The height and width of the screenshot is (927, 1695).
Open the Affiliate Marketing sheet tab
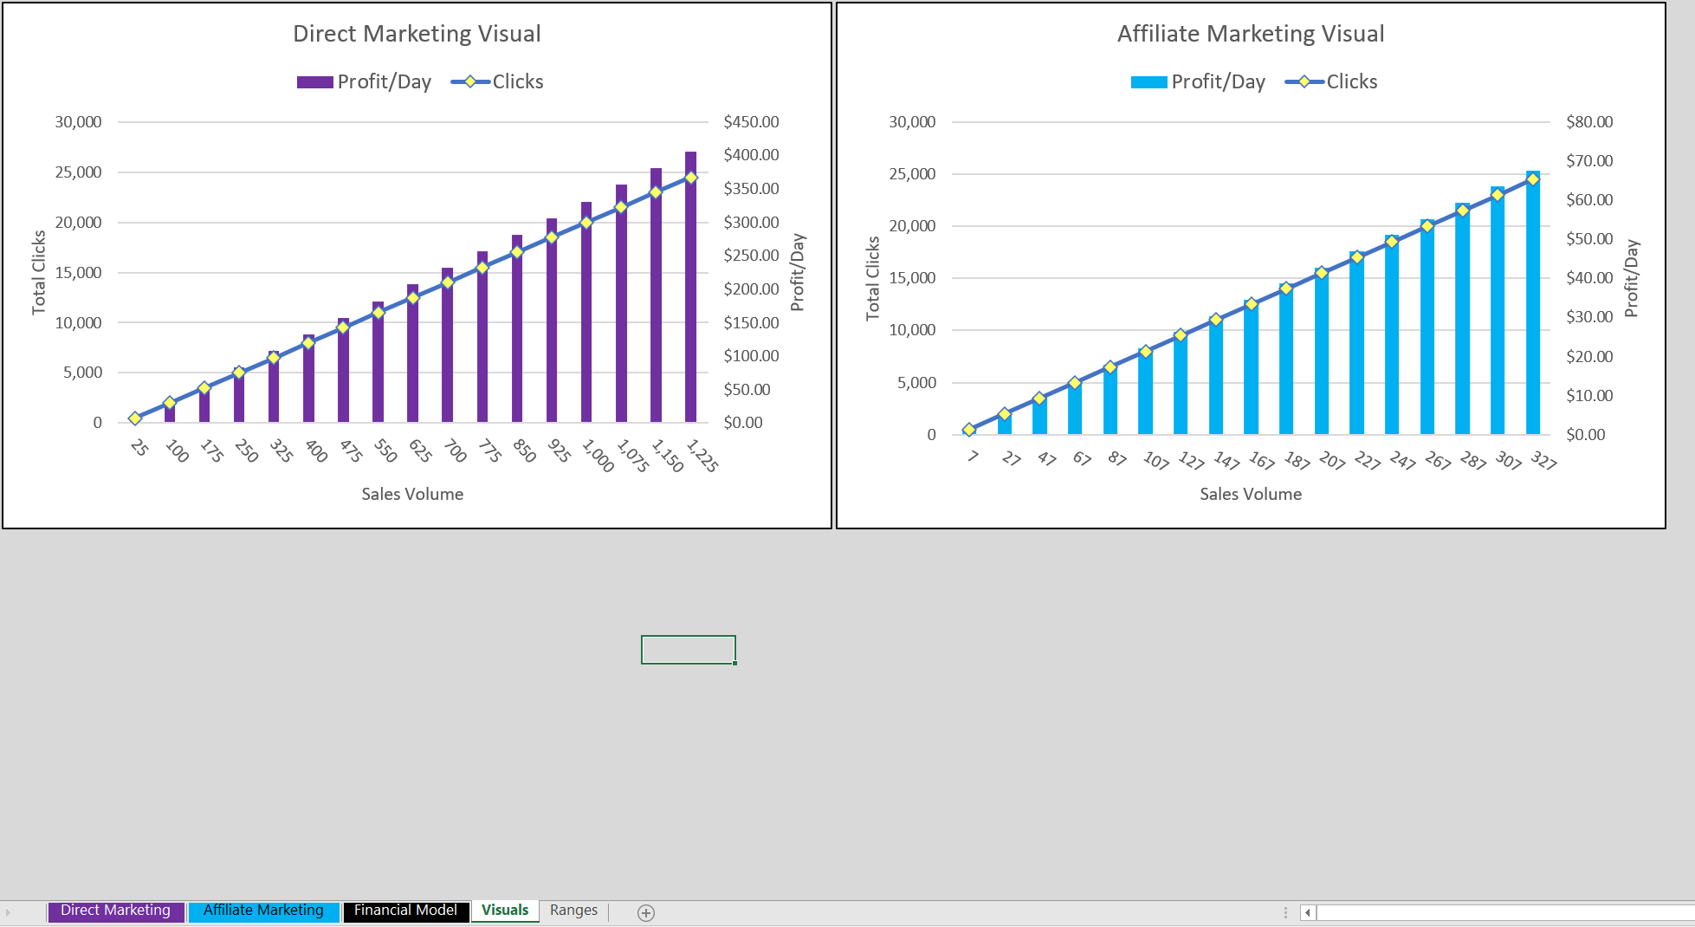tap(262, 911)
